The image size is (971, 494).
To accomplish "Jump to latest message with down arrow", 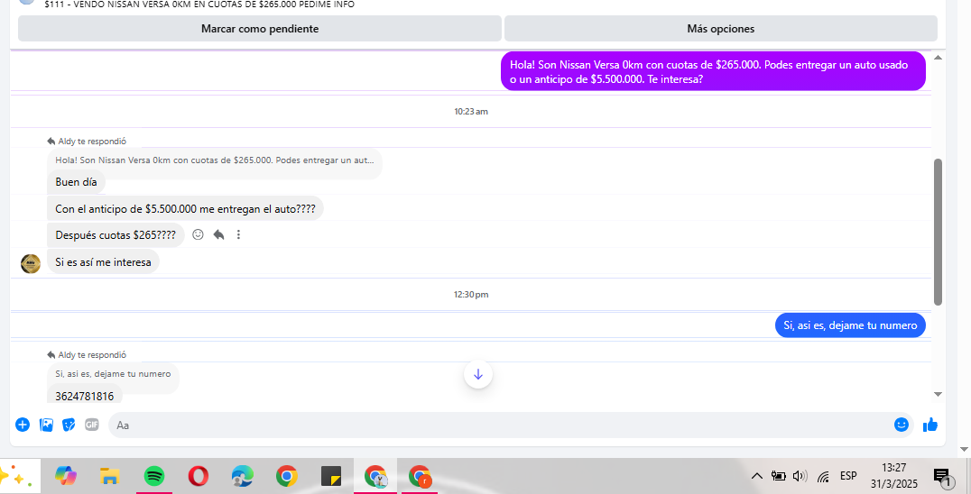I will click(478, 374).
